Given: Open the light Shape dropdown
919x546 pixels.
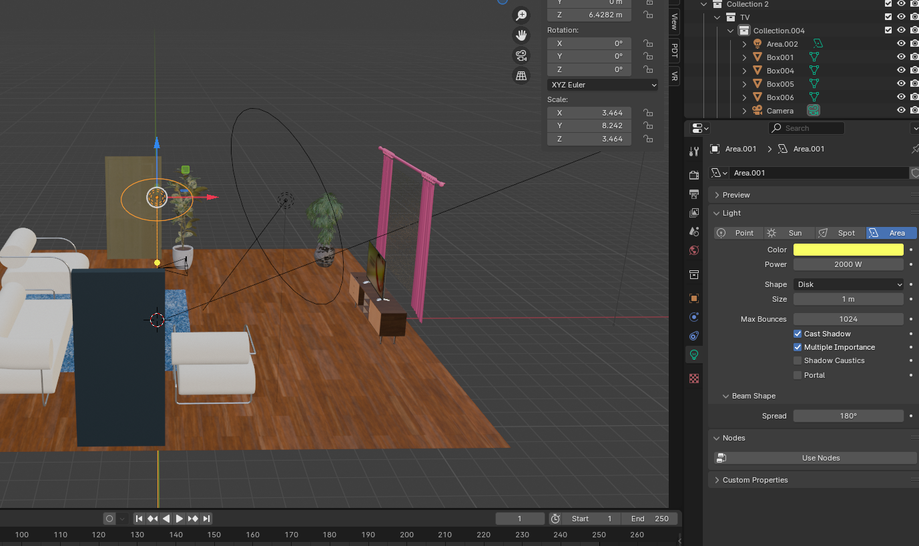Looking at the screenshot, I should 848,284.
